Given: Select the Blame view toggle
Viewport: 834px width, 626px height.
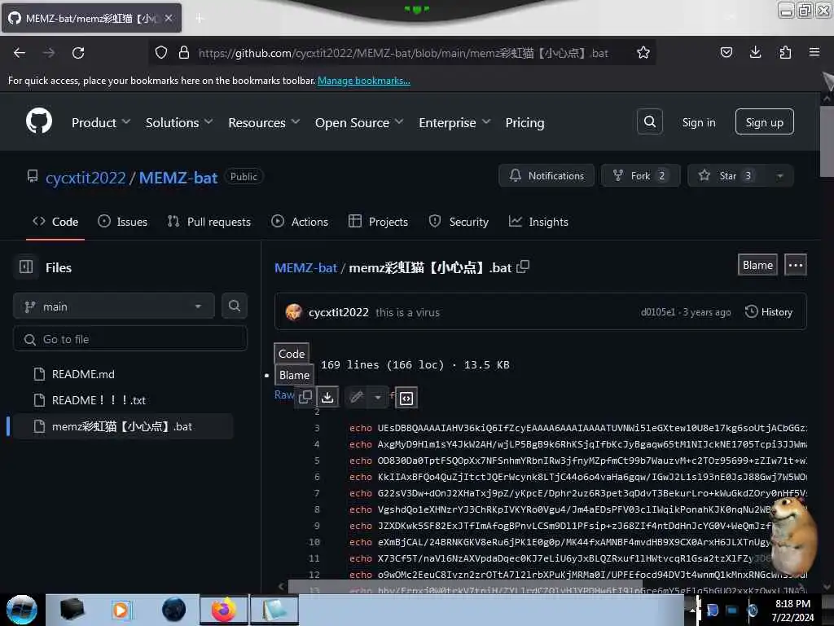Looking at the screenshot, I should pyautogui.click(x=294, y=375).
